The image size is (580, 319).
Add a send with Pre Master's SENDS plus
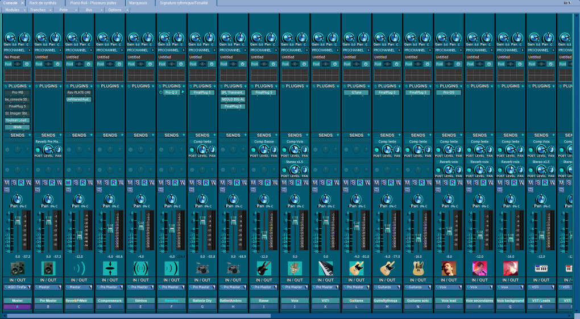click(61, 135)
